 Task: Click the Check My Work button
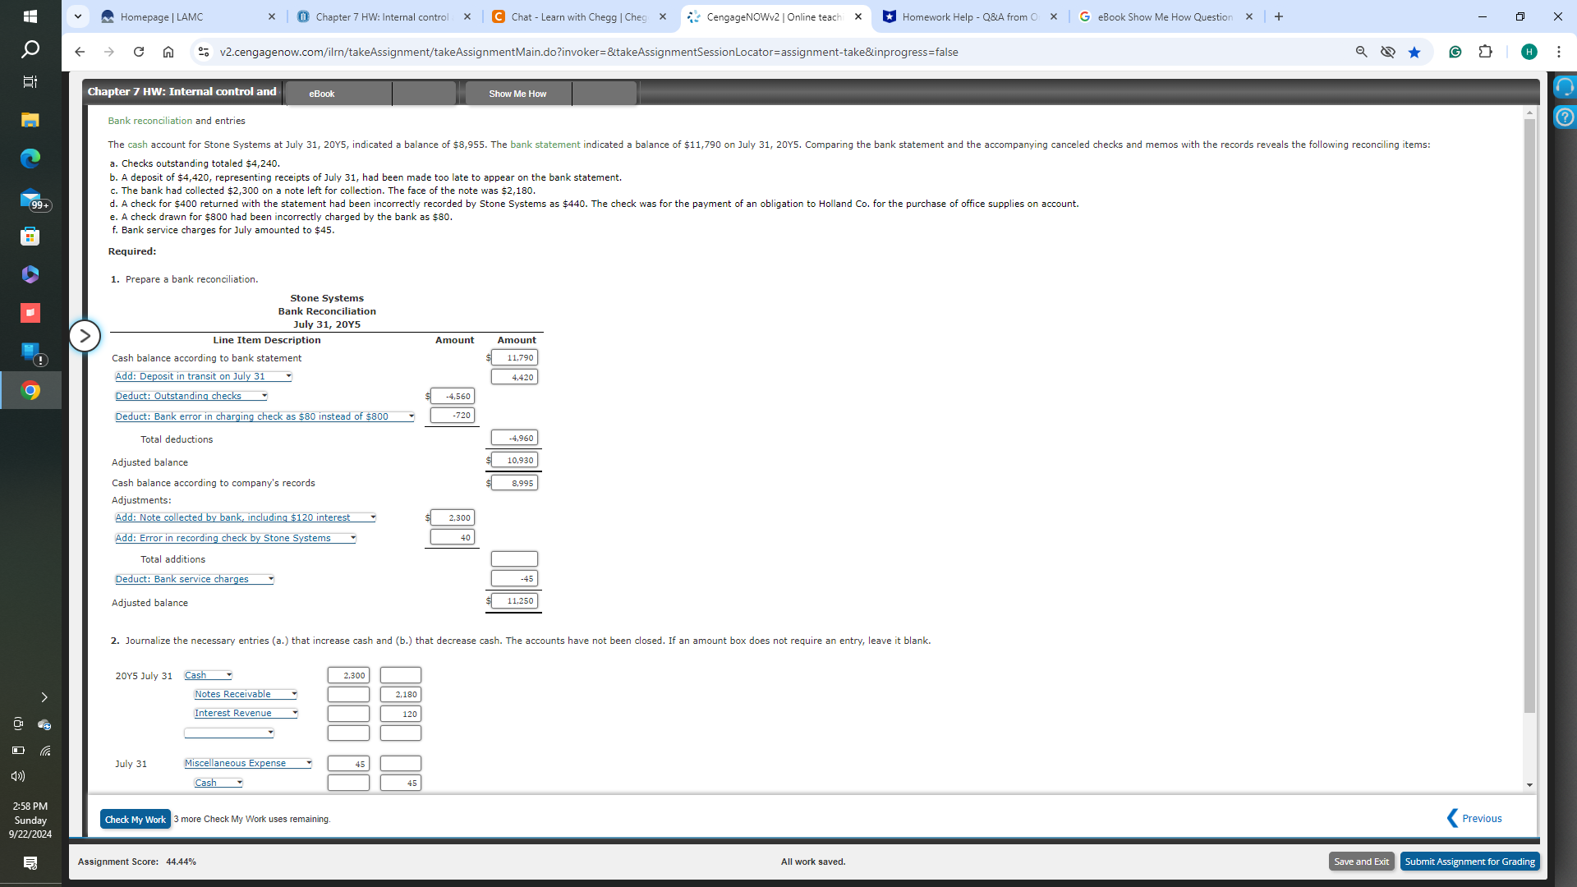[x=135, y=819]
